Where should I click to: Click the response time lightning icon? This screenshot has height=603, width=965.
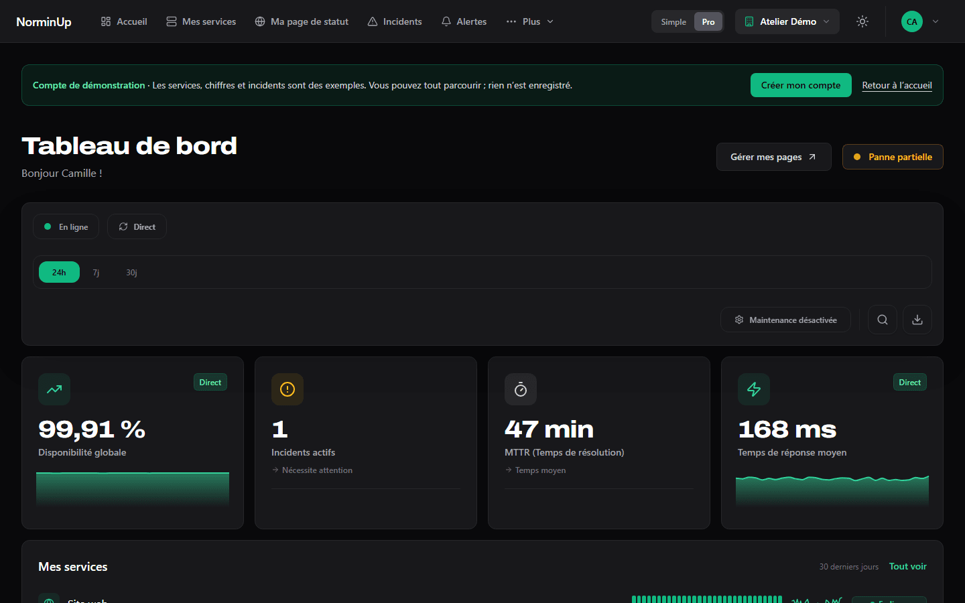tap(754, 389)
